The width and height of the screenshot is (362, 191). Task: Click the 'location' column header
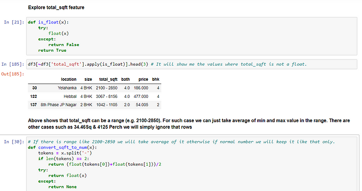coord(69,79)
